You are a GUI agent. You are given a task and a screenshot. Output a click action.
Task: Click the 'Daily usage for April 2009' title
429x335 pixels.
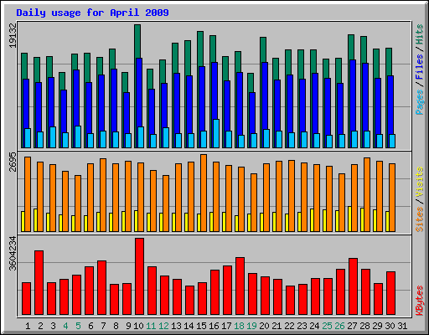click(x=92, y=13)
